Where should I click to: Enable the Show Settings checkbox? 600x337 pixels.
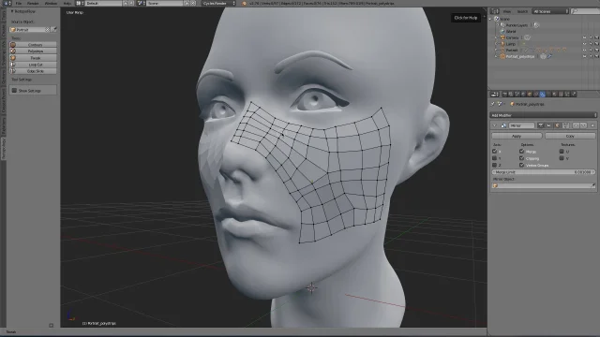pyautogui.click(x=15, y=91)
